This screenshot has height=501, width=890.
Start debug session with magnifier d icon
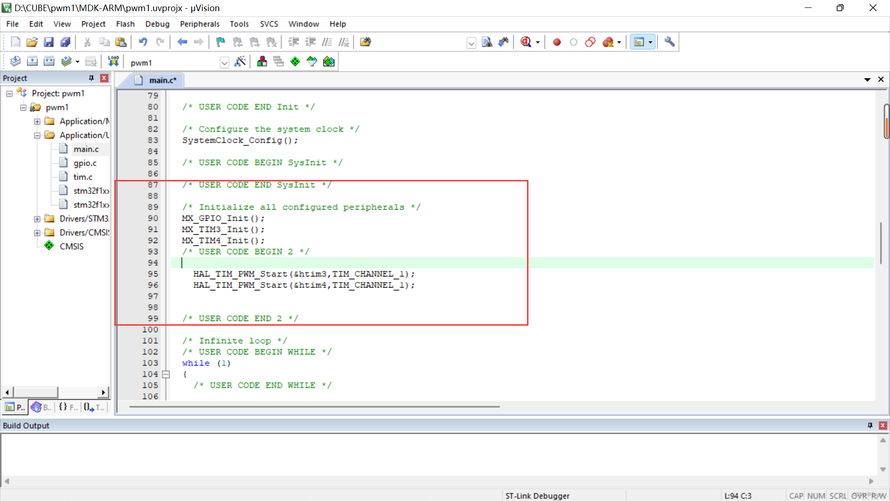[526, 42]
